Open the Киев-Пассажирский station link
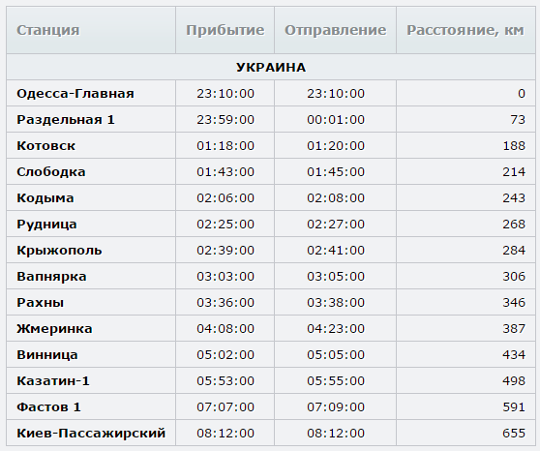This screenshot has height=451, width=540. (91, 433)
